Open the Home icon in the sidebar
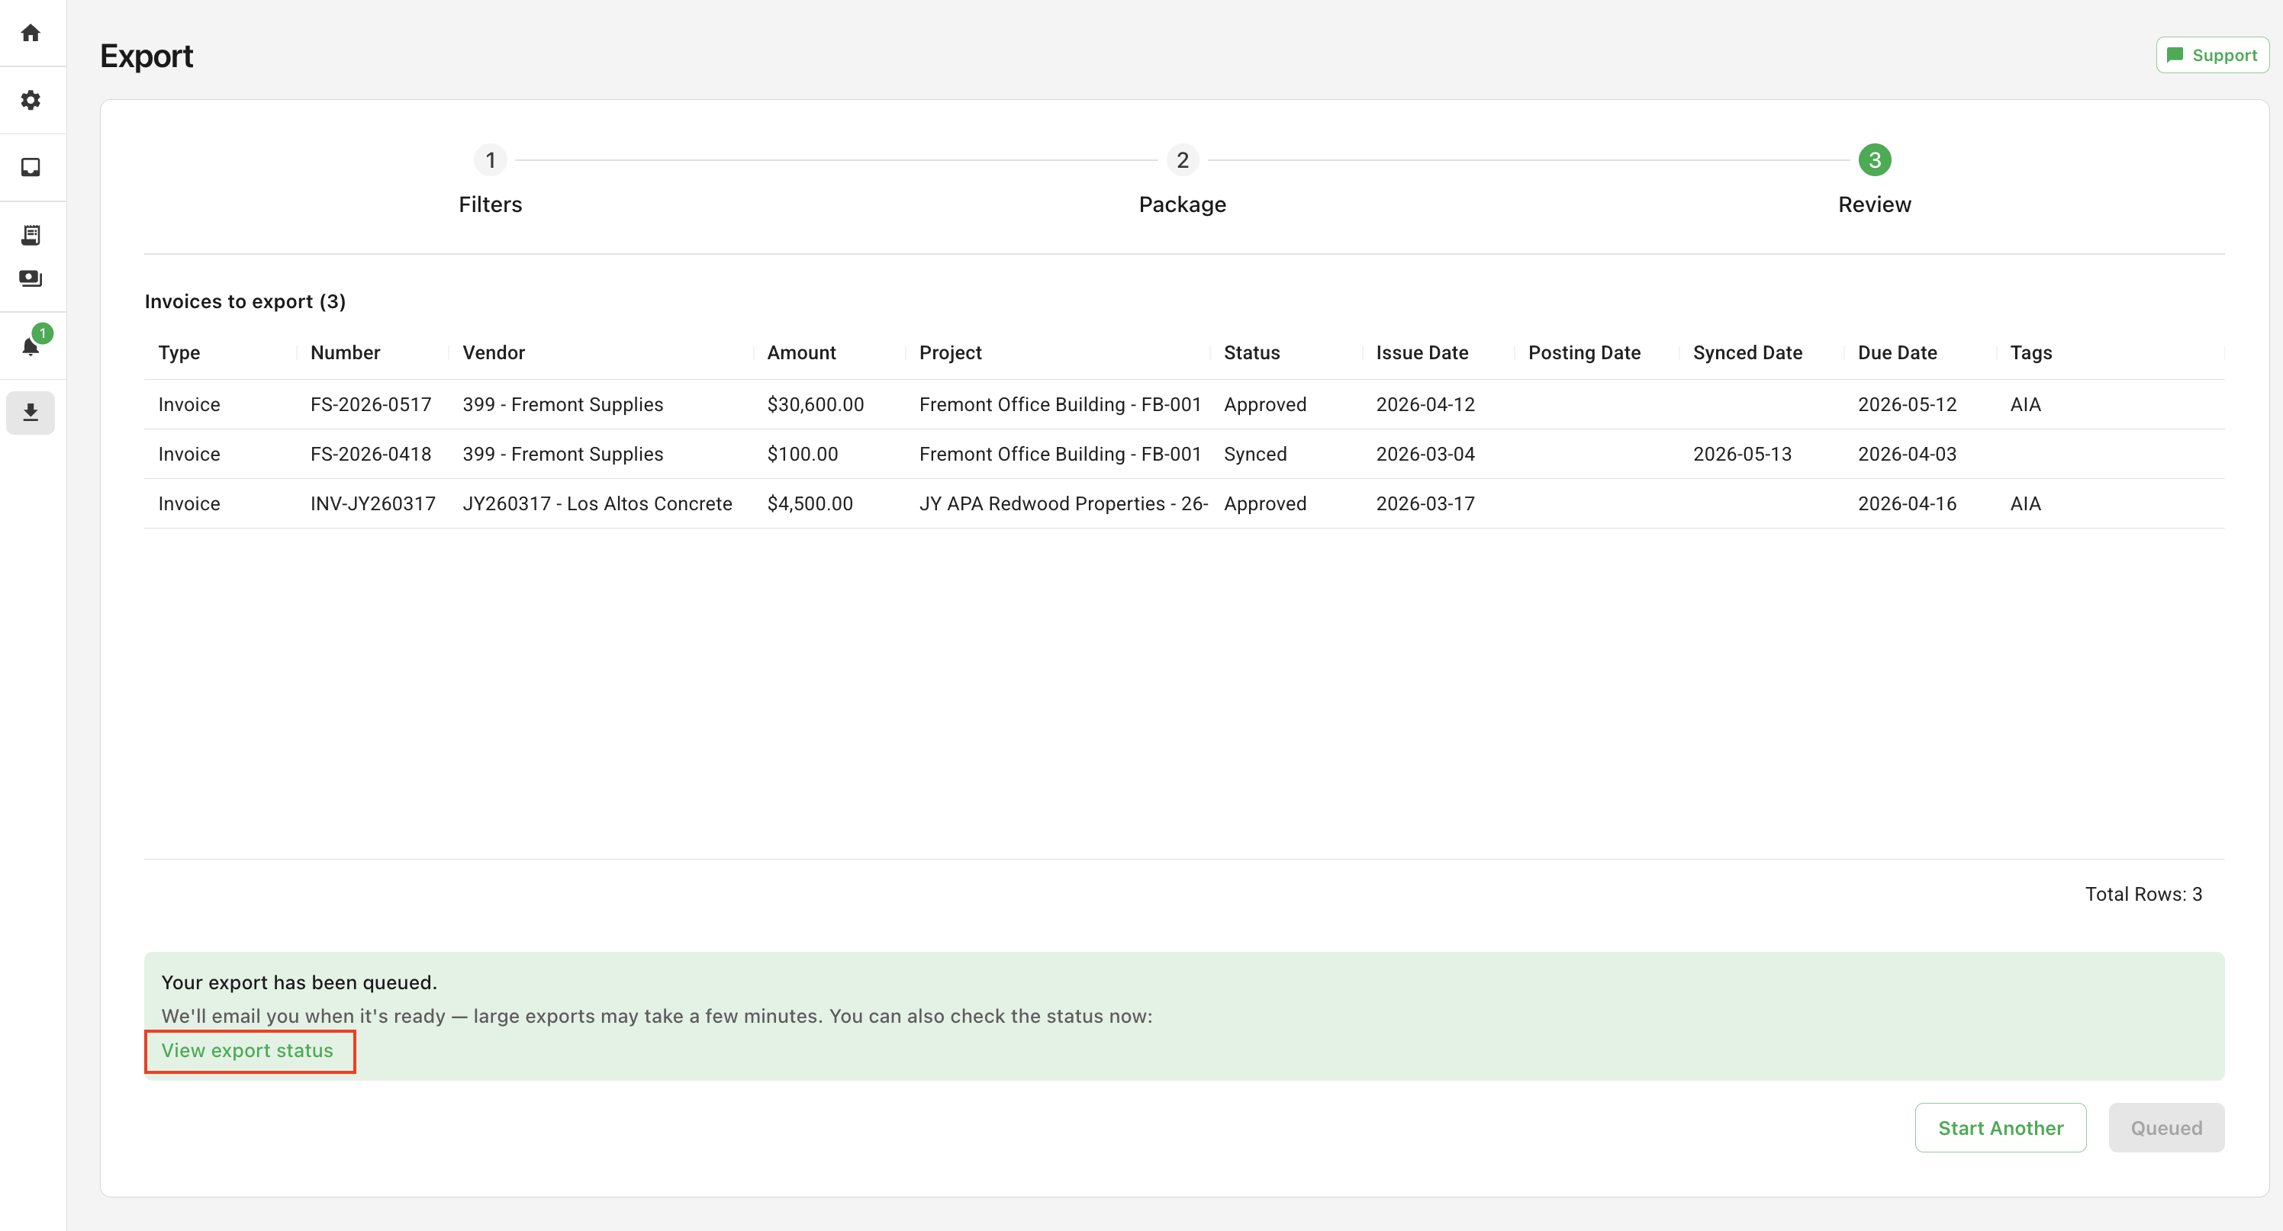Image resolution: width=2283 pixels, height=1231 pixels. 31,33
